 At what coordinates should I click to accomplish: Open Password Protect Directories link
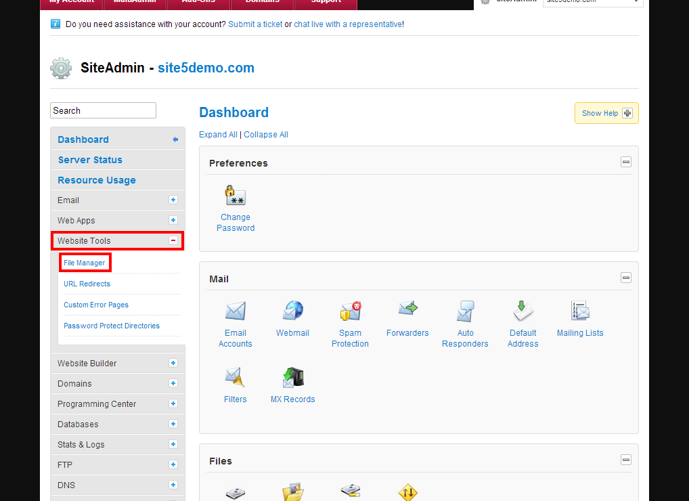tap(112, 326)
